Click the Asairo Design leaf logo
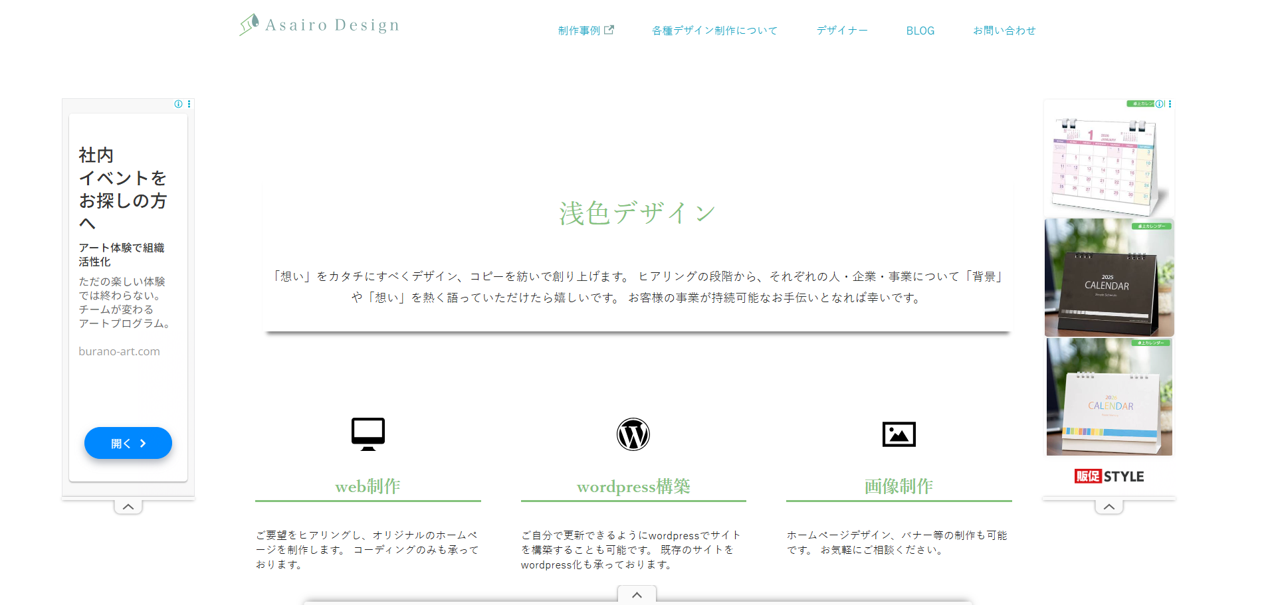1276x605 pixels. [249, 25]
